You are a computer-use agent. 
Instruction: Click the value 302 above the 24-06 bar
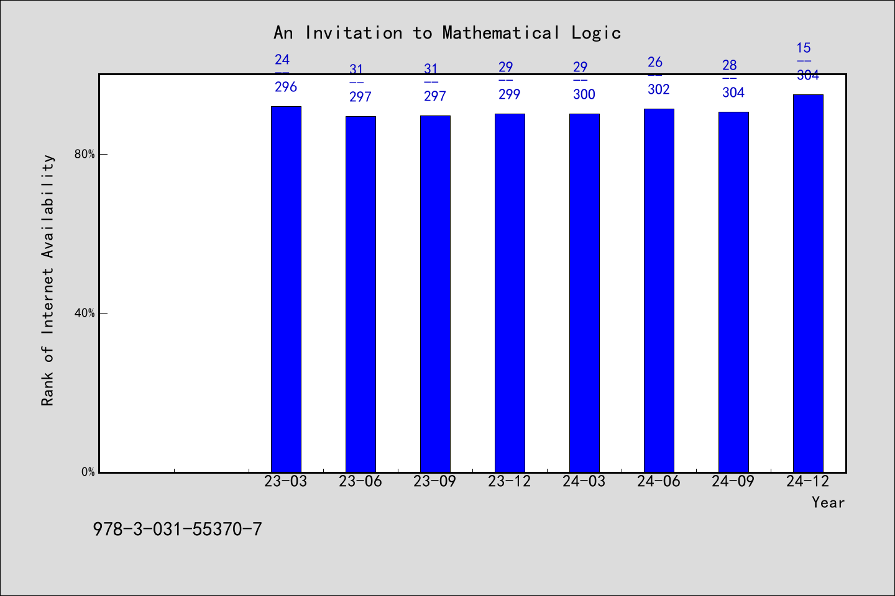659,90
